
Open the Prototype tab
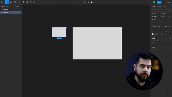pyautogui.click(x=159, y=6)
